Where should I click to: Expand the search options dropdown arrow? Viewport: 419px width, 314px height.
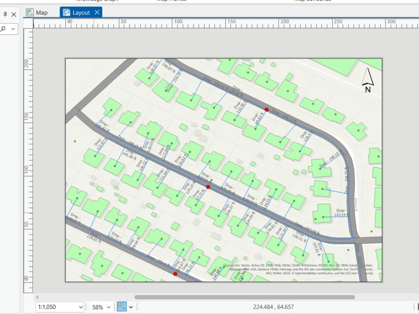coord(13,29)
